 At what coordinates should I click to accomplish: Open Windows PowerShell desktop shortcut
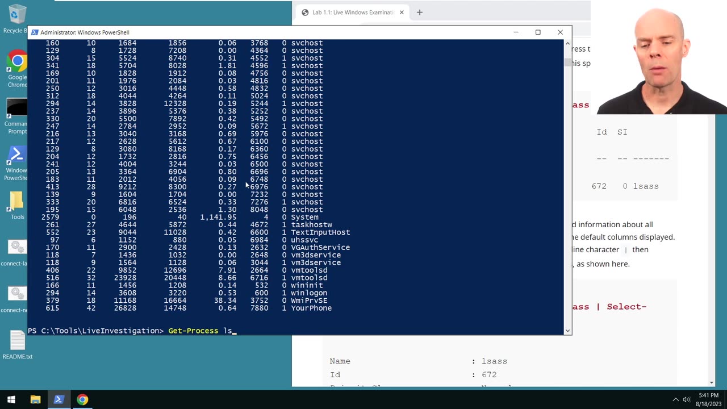click(x=16, y=164)
